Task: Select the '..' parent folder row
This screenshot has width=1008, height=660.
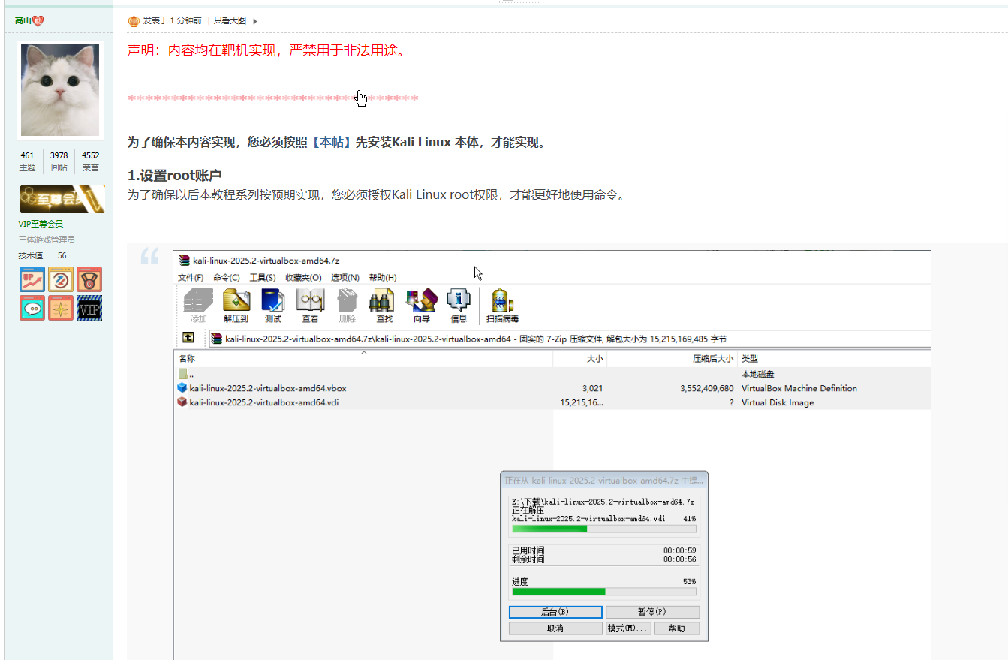Action: (x=552, y=374)
